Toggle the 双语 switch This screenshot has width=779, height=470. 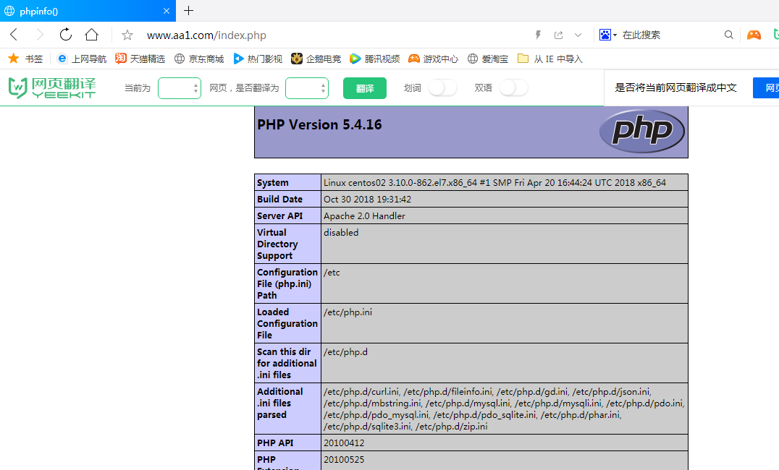(513, 87)
